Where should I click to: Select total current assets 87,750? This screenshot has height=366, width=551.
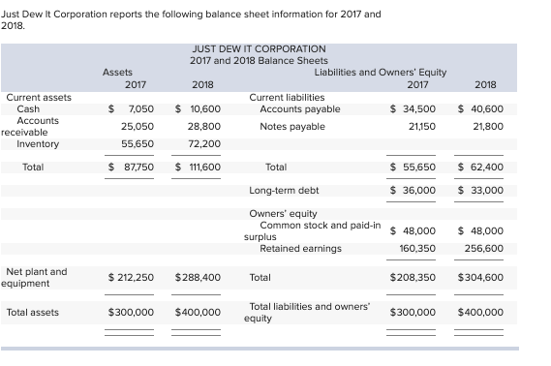pyautogui.click(x=138, y=168)
